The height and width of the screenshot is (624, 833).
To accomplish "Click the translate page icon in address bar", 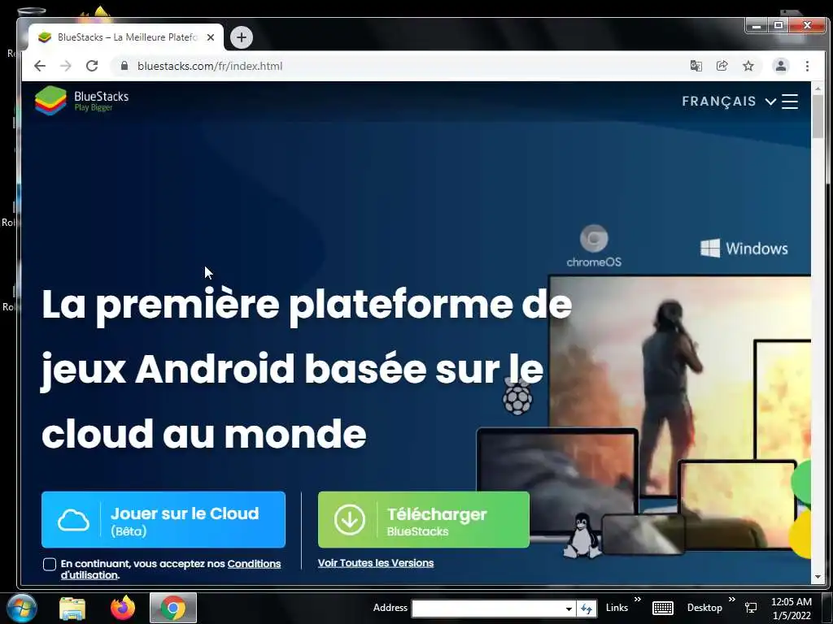I will click(x=696, y=66).
